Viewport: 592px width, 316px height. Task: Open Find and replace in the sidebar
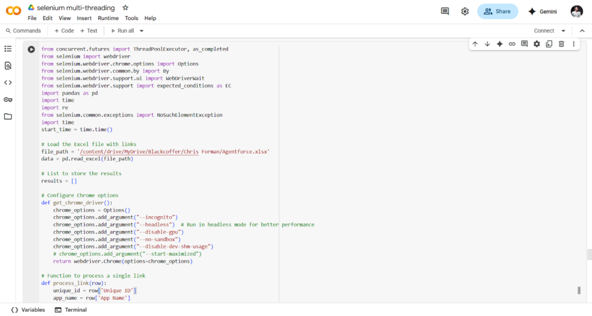click(8, 66)
